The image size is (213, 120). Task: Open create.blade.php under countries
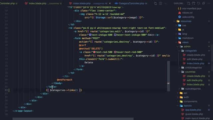click(x=196, y=76)
